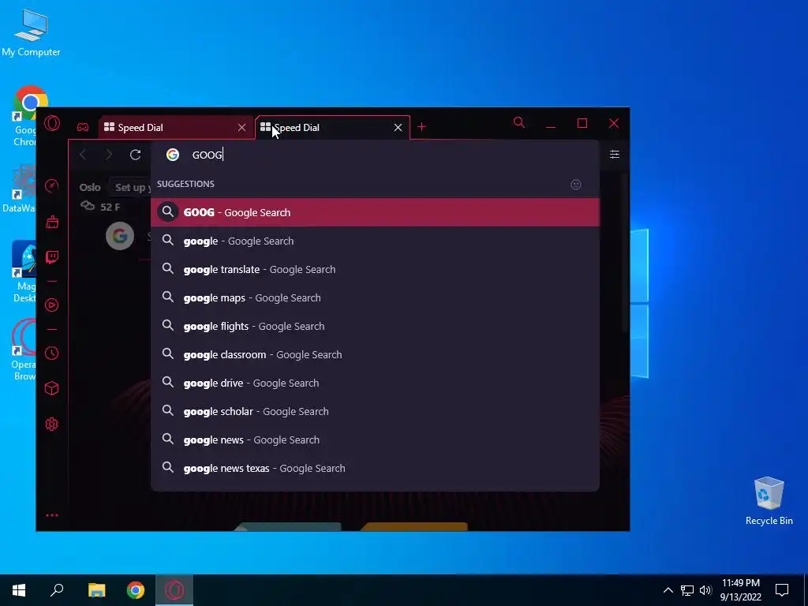
Task: Open Recycle Bin on desktop
Action: coord(769,501)
